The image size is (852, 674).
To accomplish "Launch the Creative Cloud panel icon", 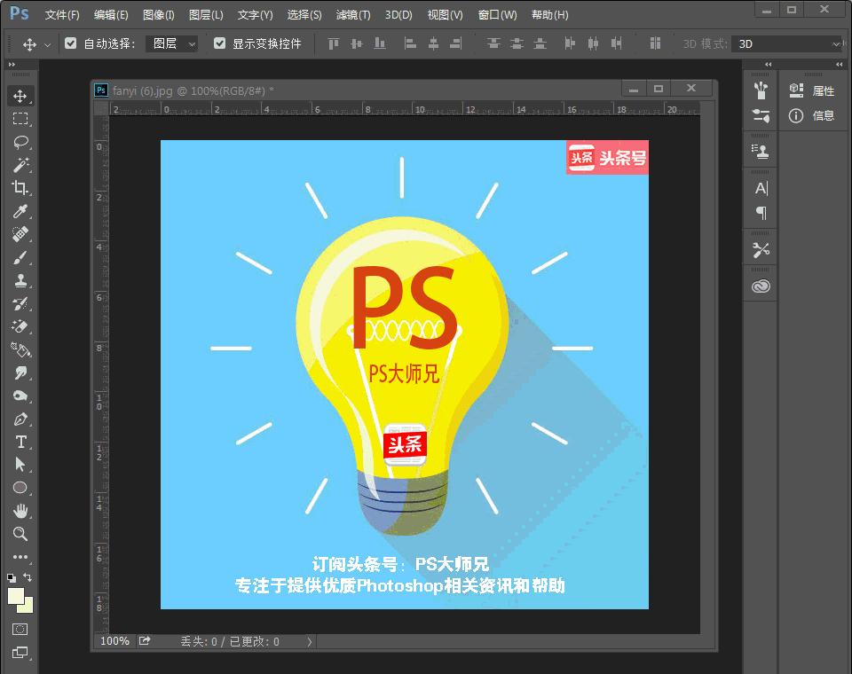I will (x=760, y=286).
